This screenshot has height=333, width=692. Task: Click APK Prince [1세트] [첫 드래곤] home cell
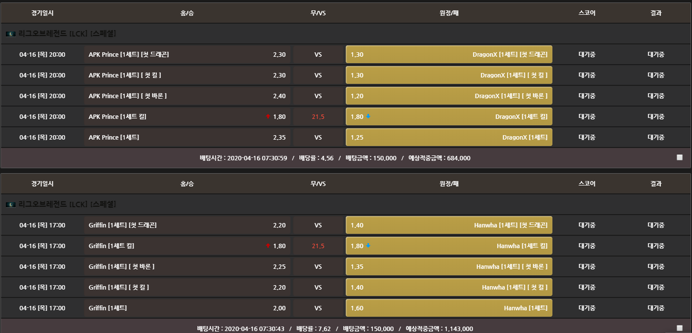pyautogui.click(x=187, y=54)
